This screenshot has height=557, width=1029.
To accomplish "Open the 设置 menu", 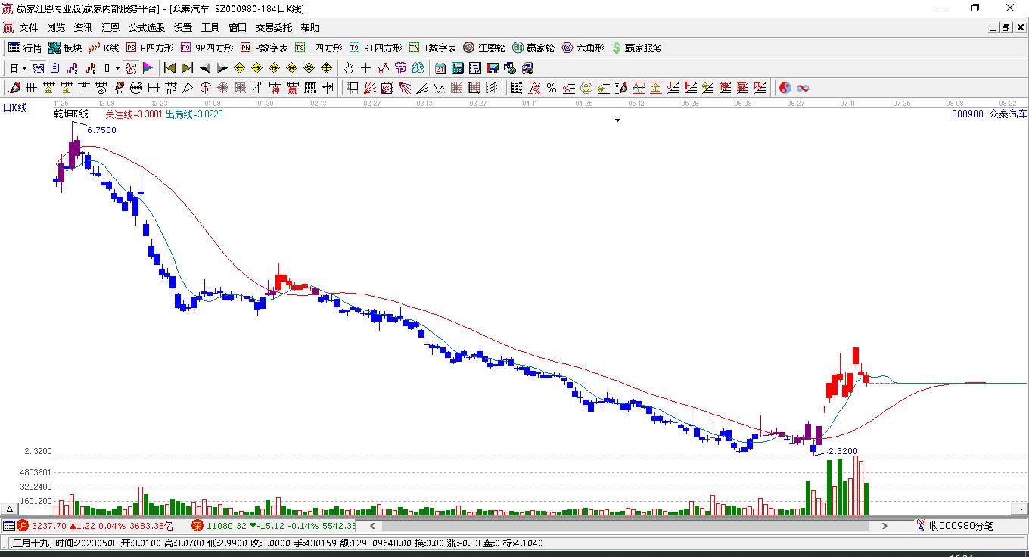I will [x=183, y=28].
